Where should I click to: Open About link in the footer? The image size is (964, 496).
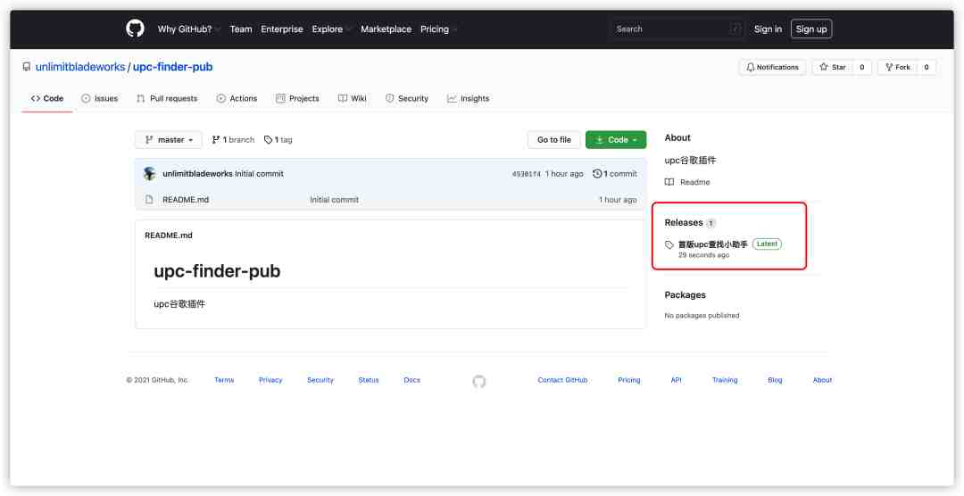[822, 380]
